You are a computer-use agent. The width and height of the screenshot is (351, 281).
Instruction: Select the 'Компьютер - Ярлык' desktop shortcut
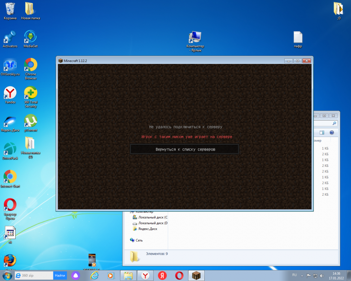pyautogui.click(x=195, y=41)
